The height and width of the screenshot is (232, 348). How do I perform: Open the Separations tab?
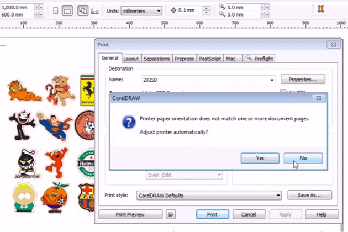pyautogui.click(x=157, y=59)
